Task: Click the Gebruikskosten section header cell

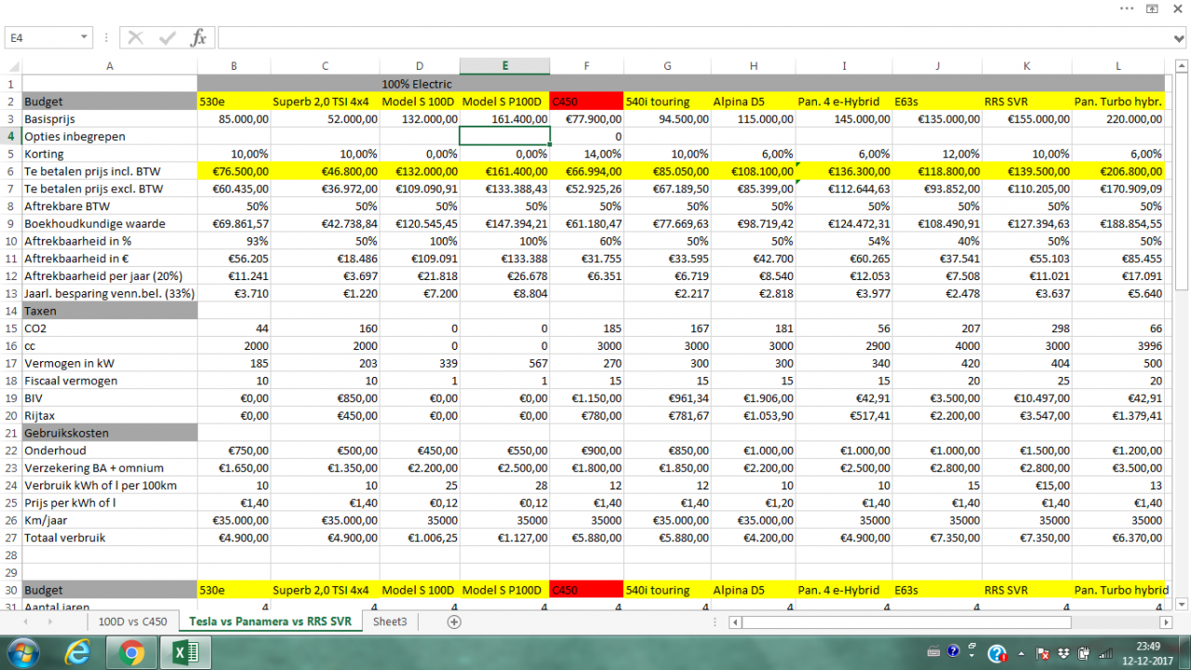Action: pos(110,433)
